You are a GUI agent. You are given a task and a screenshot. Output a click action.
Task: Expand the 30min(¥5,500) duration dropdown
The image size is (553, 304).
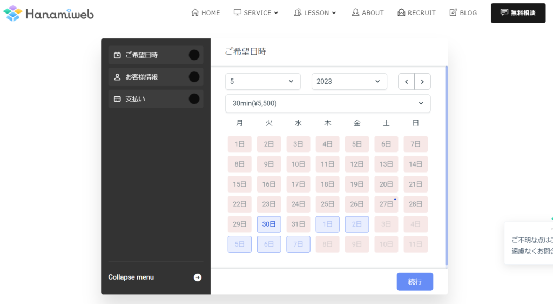[327, 103]
